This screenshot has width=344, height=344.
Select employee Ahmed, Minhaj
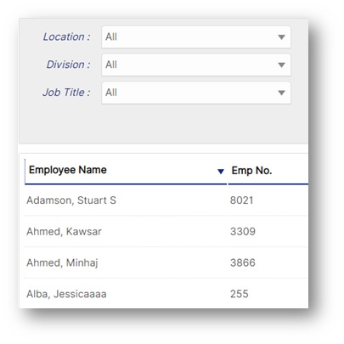click(62, 262)
